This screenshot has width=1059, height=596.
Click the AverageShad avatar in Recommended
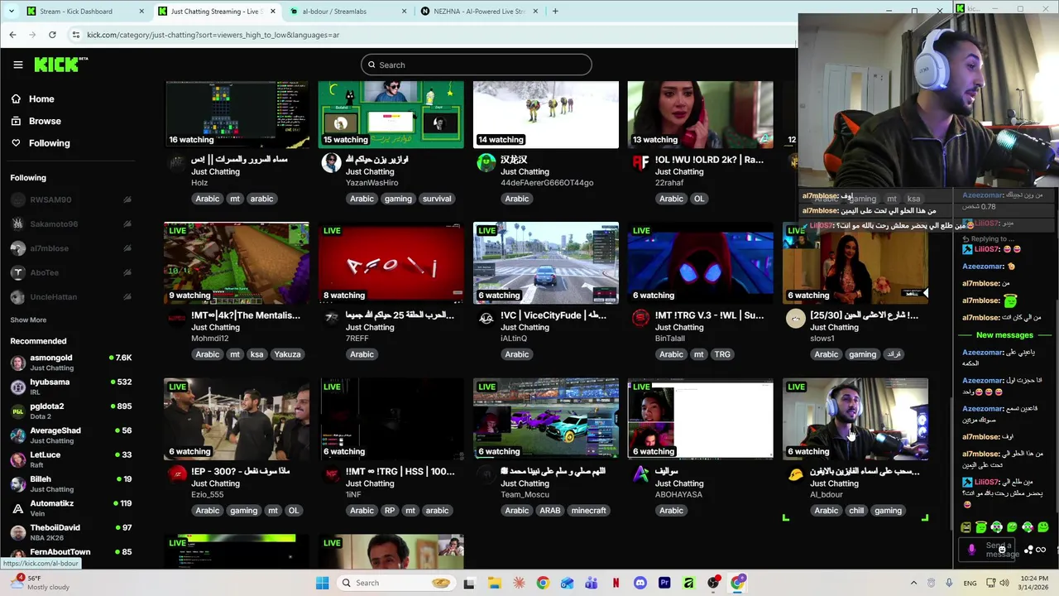click(x=17, y=435)
